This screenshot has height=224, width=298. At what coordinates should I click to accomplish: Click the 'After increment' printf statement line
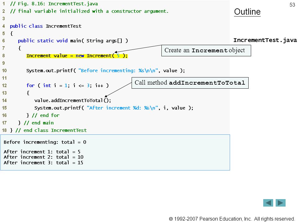click(x=114, y=108)
